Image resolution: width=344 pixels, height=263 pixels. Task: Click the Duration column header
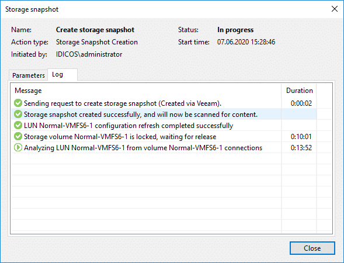[x=299, y=91]
